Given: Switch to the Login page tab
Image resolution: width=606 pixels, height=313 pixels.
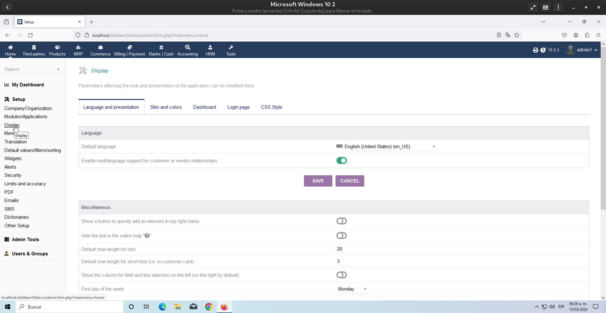Looking at the screenshot, I should click(238, 107).
